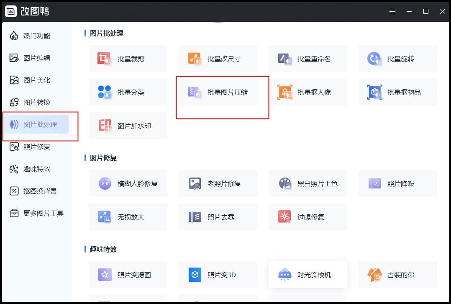The width and height of the screenshot is (451, 304).
Task: Open the hamburger menu at top right
Action: [x=392, y=11]
